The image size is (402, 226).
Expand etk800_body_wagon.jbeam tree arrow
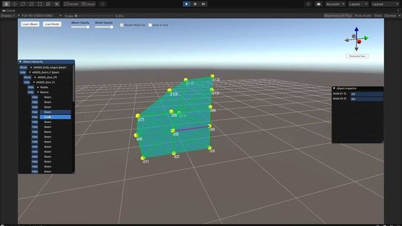(x=31, y=67)
